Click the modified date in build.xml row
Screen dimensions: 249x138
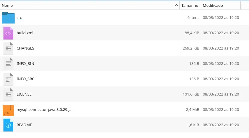coord(221,33)
